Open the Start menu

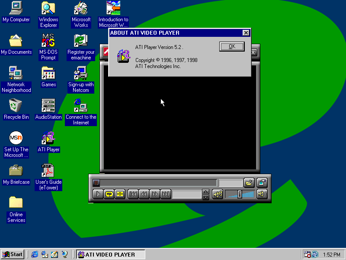click(x=13, y=254)
